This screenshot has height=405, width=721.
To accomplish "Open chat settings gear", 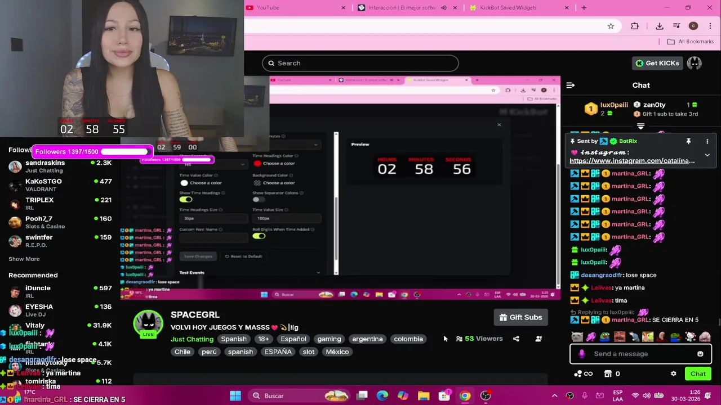I will [x=673, y=373].
